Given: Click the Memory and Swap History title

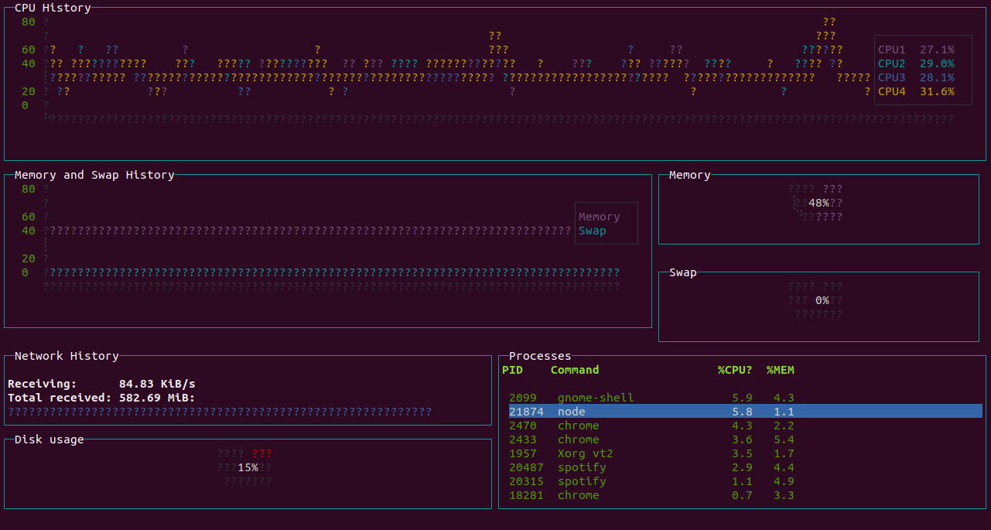Looking at the screenshot, I should tap(93, 175).
